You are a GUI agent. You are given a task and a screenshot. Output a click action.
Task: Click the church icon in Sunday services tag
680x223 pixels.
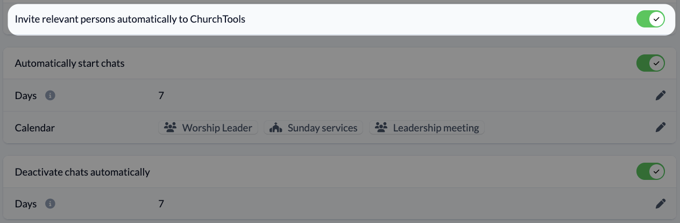coord(275,128)
